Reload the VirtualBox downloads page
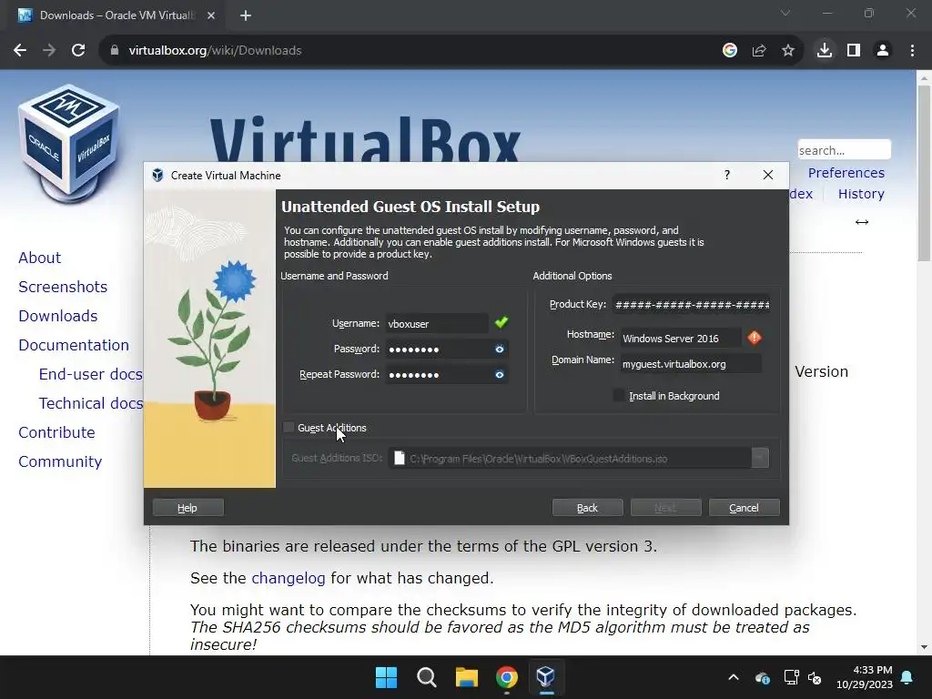The image size is (932, 699). click(78, 51)
